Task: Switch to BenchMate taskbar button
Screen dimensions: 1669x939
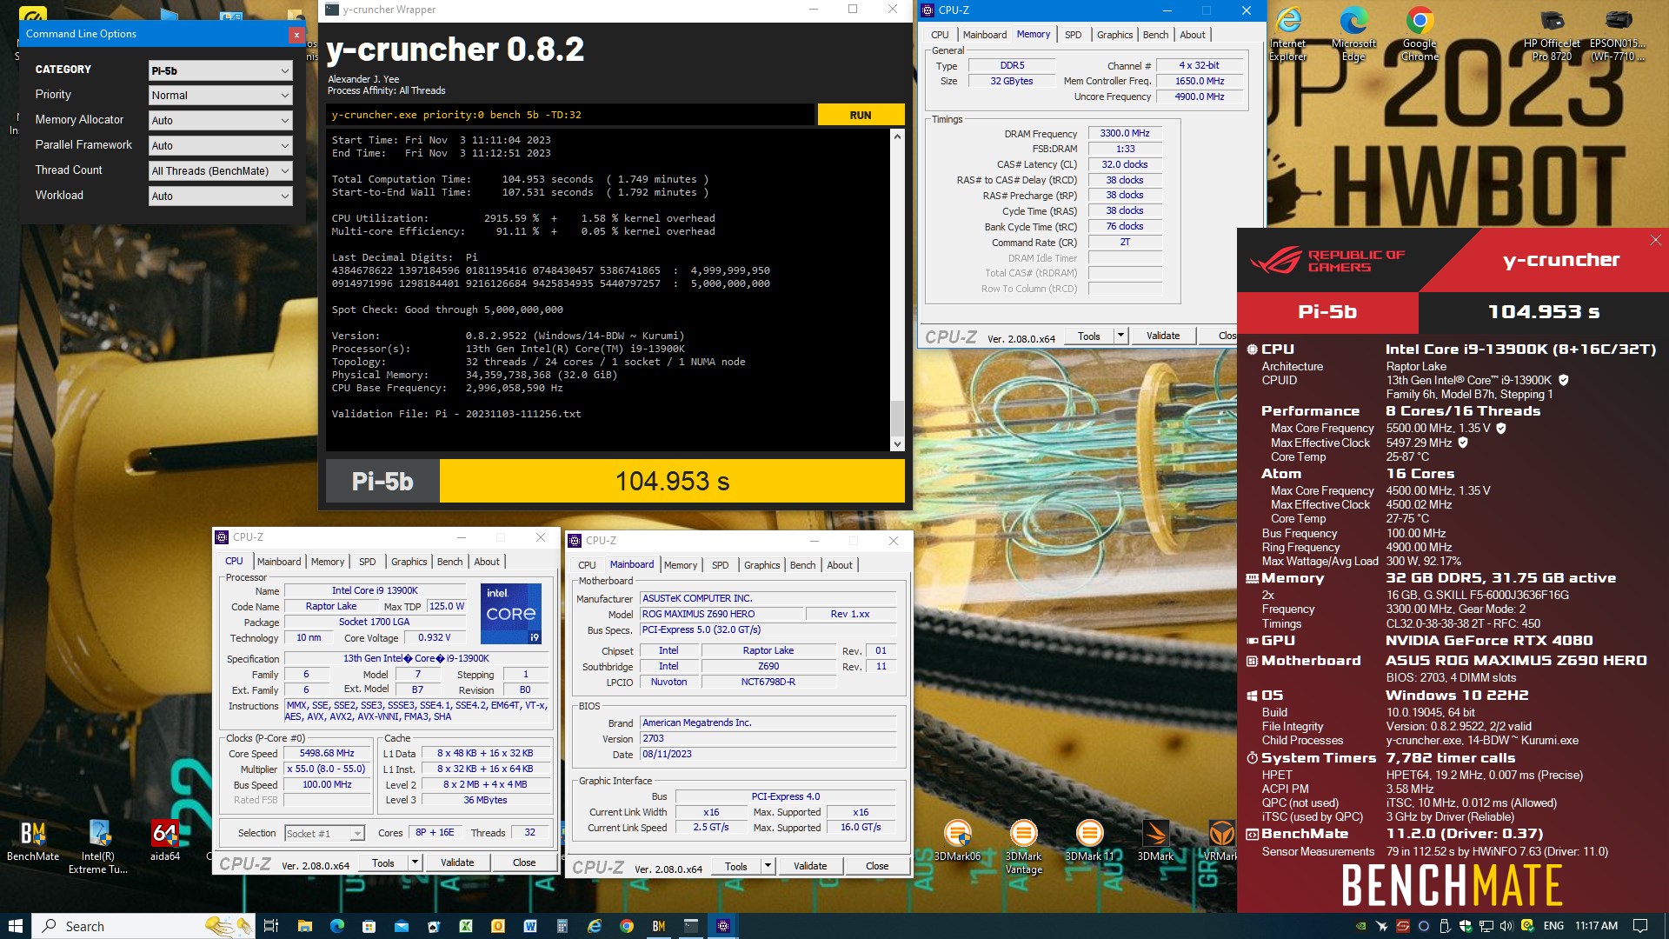Action: [x=659, y=926]
